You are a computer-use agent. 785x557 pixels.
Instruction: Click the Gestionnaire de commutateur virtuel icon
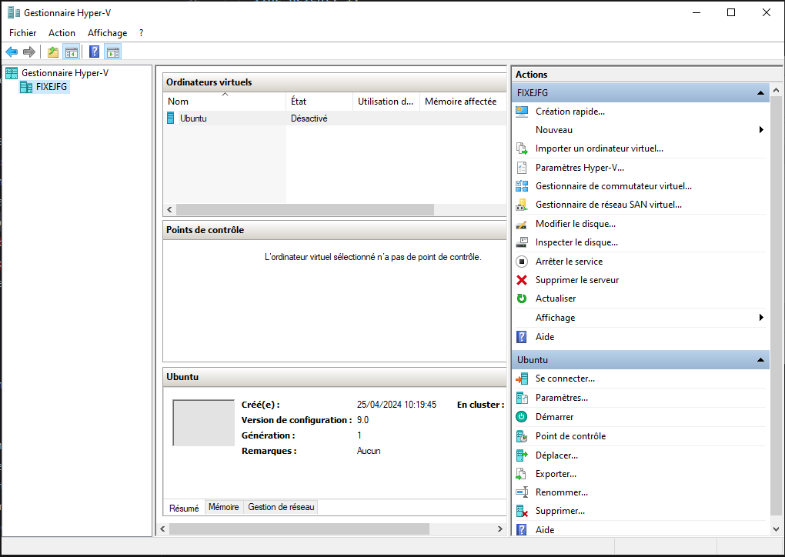(x=522, y=186)
